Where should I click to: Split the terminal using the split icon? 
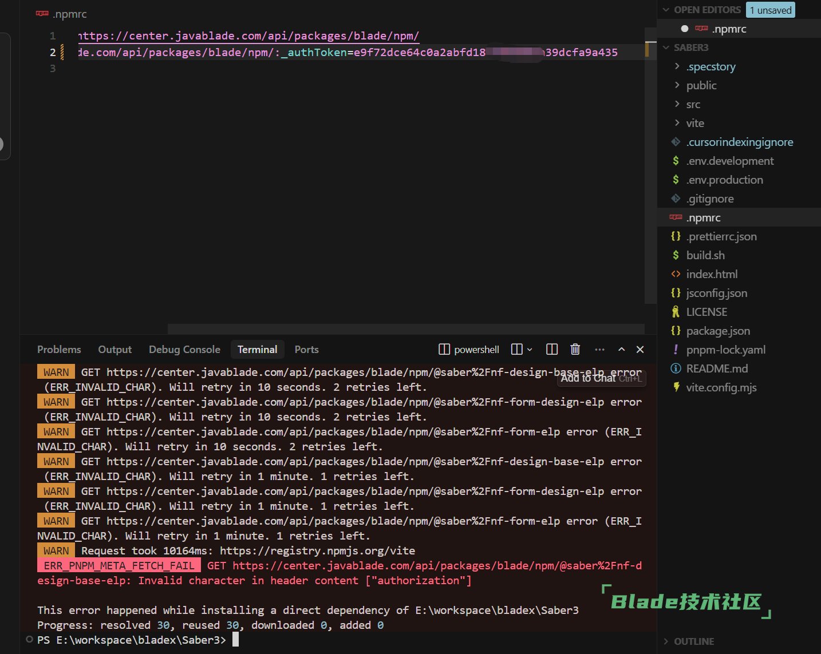coord(552,349)
